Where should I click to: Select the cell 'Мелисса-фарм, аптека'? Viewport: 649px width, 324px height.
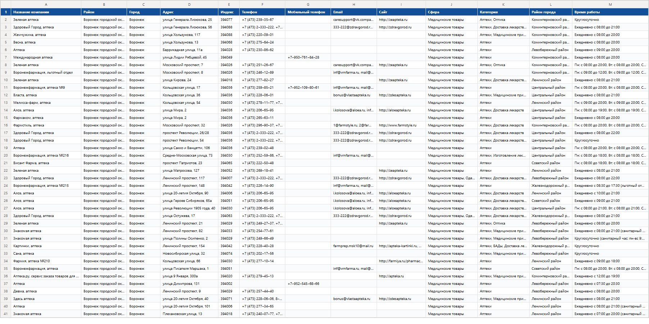(46, 103)
